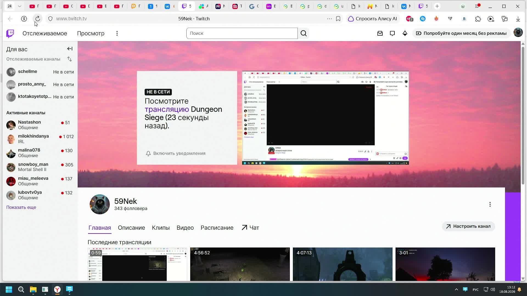527x296 pixels.
Task: Open the bits diamond icon
Action: coord(405,33)
